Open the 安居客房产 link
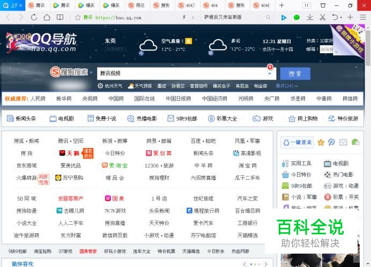Image resolution: width=371 pixels, height=267 pixels. [71, 198]
